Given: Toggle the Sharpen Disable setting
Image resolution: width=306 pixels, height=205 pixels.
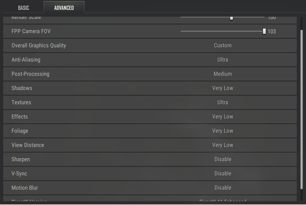Looking at the screenshot, I should [x=222, y=159].
